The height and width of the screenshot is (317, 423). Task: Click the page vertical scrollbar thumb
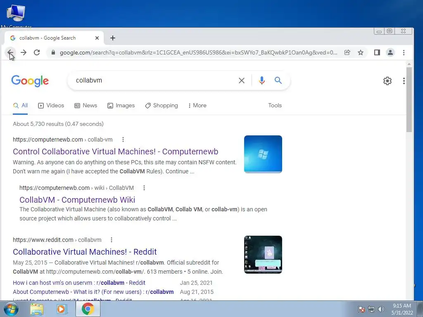(x=409, y=100)
